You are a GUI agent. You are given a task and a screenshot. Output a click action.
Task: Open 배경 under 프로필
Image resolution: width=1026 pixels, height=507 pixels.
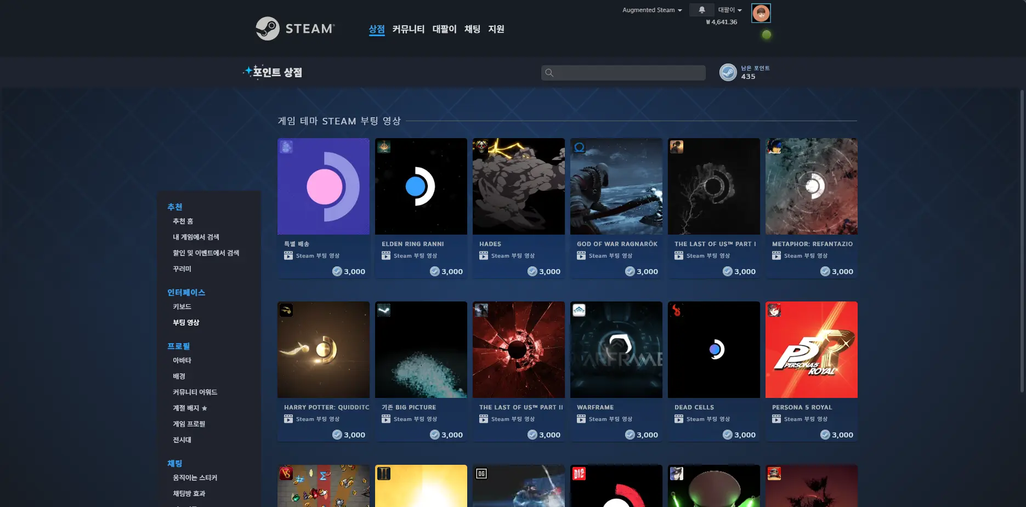pyautogui.click(x=179, y=376)
